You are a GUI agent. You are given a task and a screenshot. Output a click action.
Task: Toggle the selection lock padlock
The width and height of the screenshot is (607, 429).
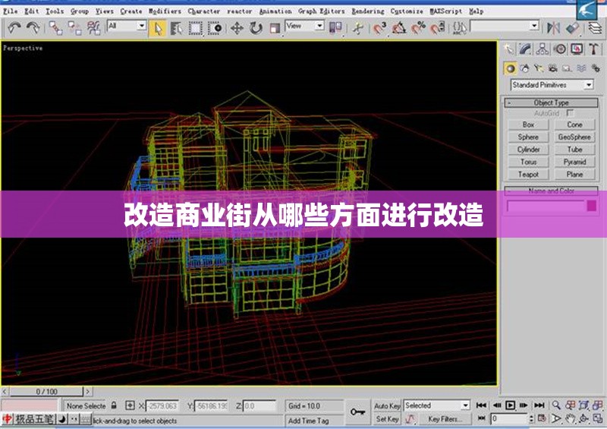114,406
